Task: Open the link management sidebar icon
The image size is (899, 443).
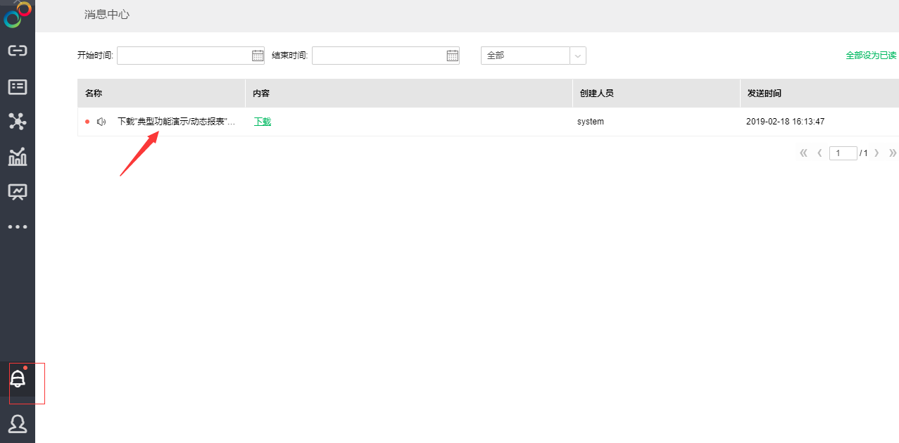Action: point(18,51)
